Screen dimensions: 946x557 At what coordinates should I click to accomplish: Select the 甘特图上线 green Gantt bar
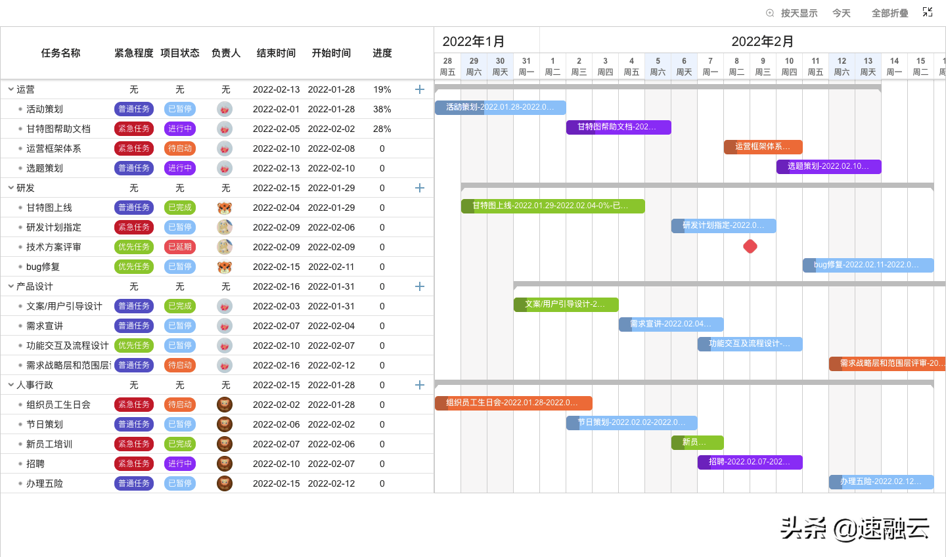point(553,206)
